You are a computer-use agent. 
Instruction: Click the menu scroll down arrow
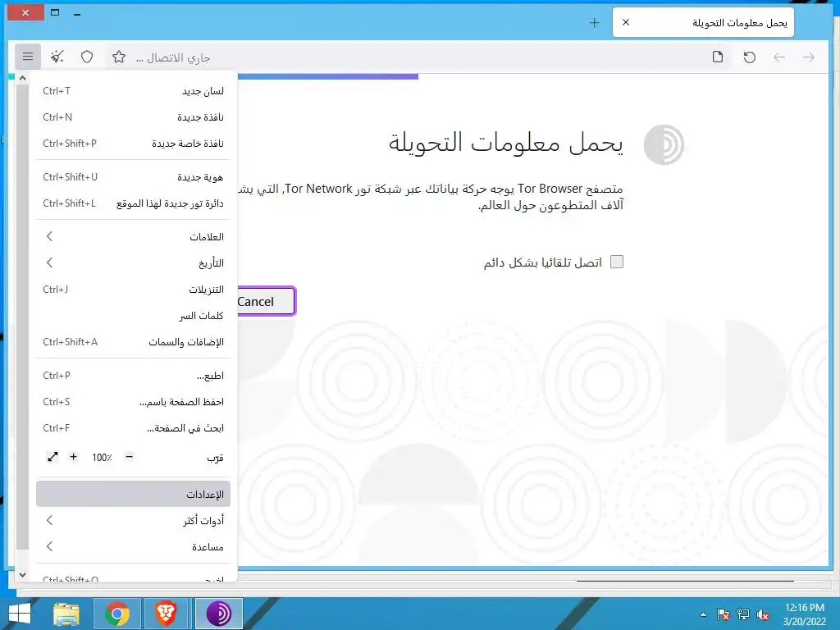[x=22, y=574]
